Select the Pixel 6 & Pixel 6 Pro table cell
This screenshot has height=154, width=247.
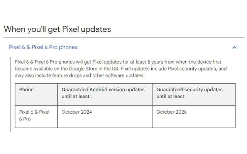[34, 115]
